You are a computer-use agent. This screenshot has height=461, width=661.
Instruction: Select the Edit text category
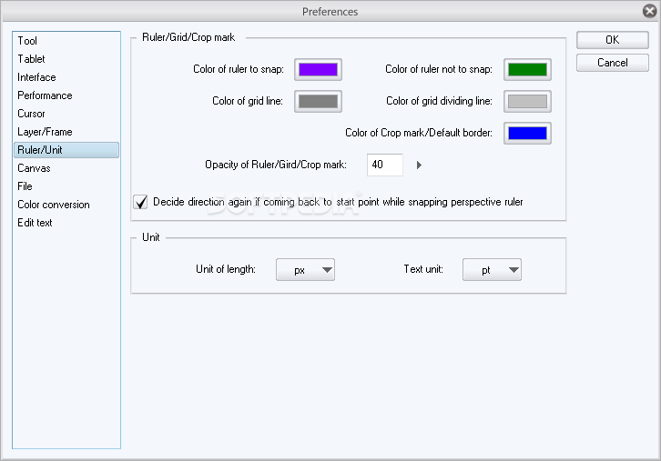point(66,223)
